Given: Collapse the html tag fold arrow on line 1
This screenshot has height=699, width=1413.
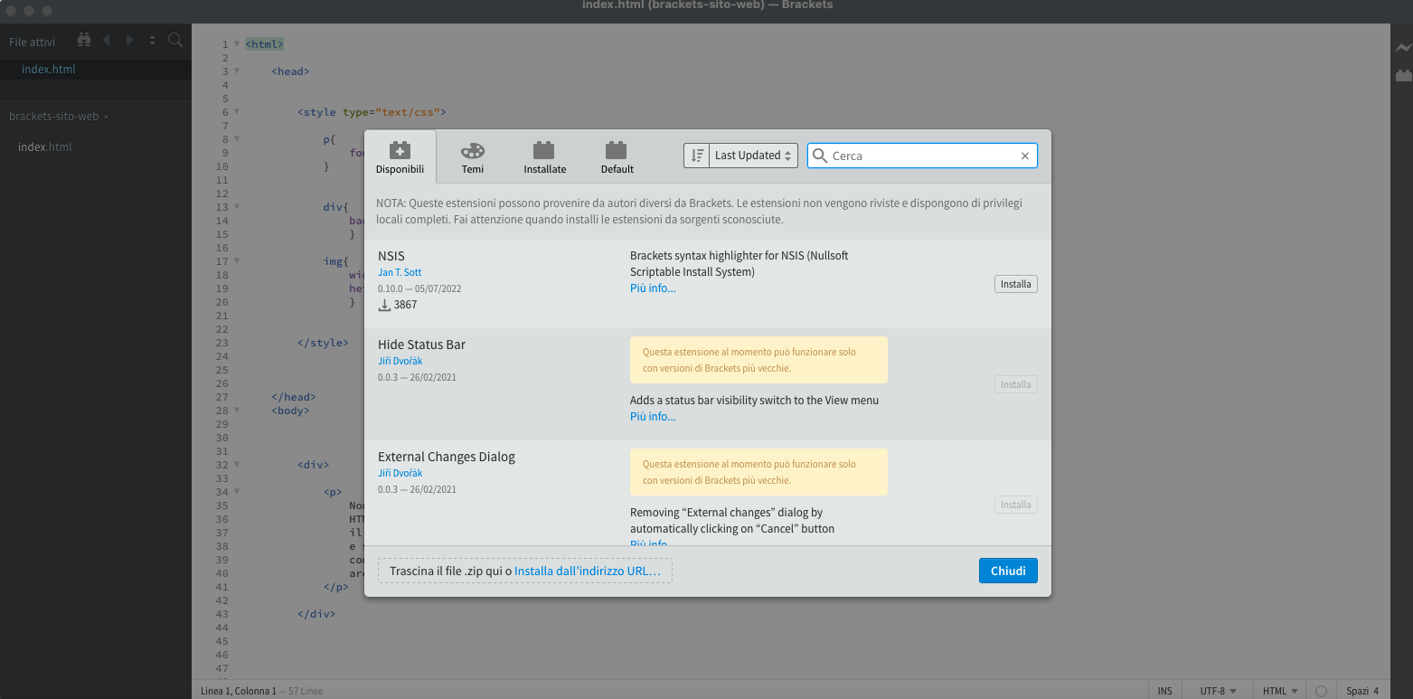Looking at the screenshot, I should (237, 43).
